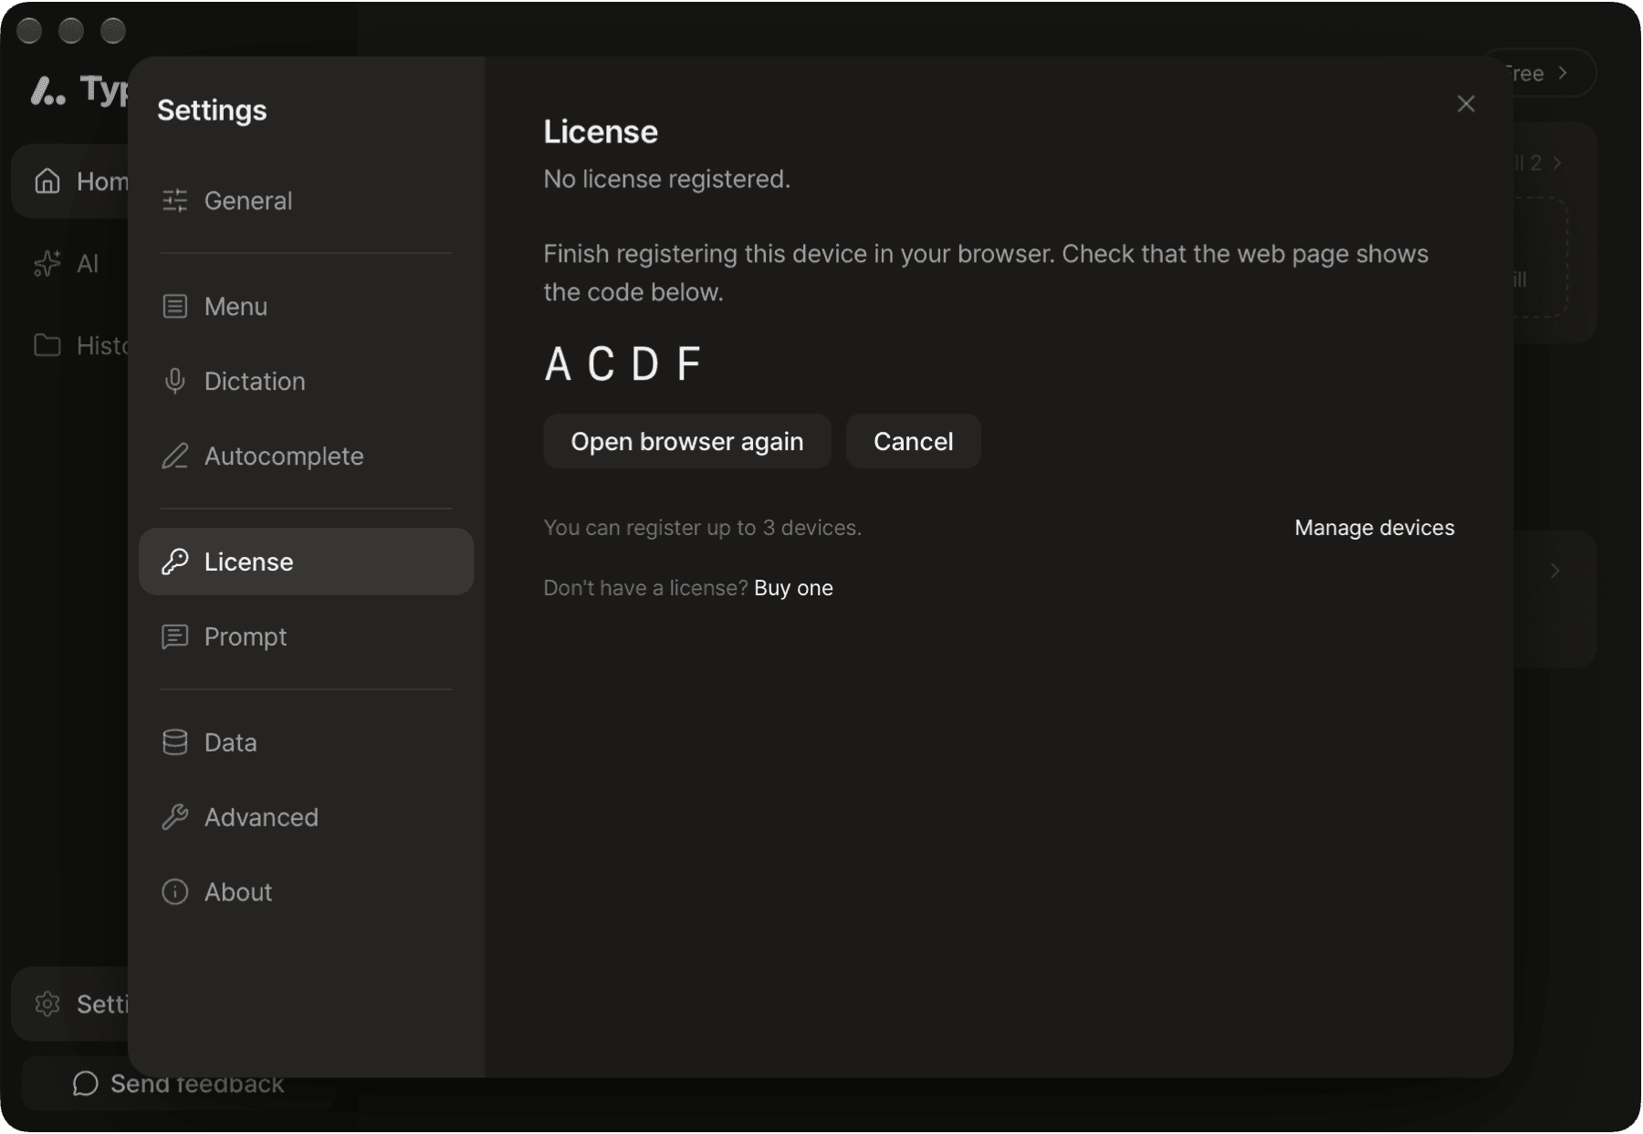Click the License heading
1643x1134 pixels.
point(601,131)
